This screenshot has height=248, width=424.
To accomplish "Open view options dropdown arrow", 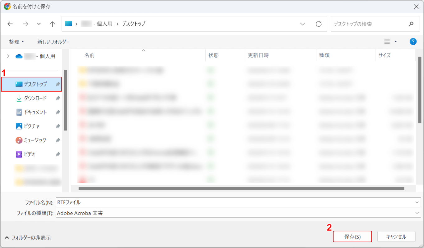I will pos(396,42).
